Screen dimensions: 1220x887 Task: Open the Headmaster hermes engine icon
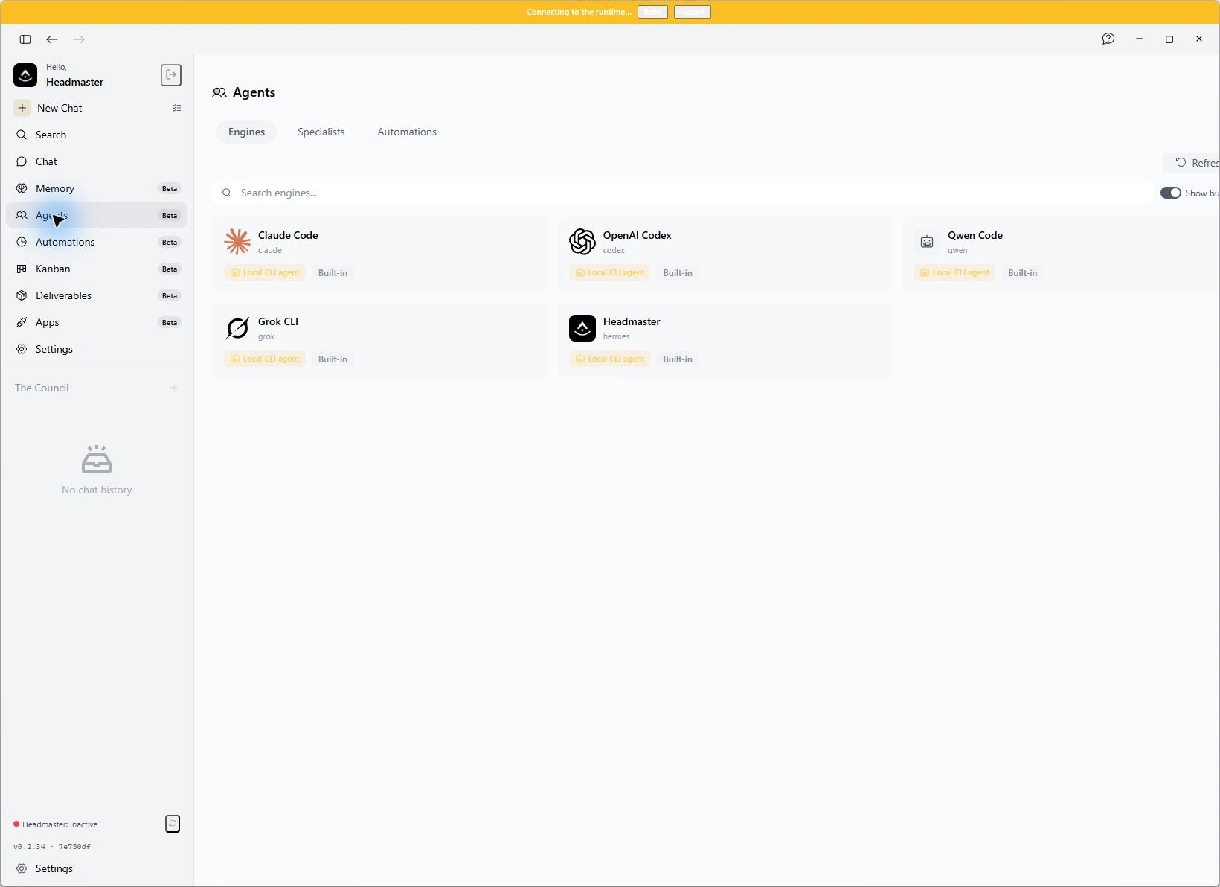point(582,328)
